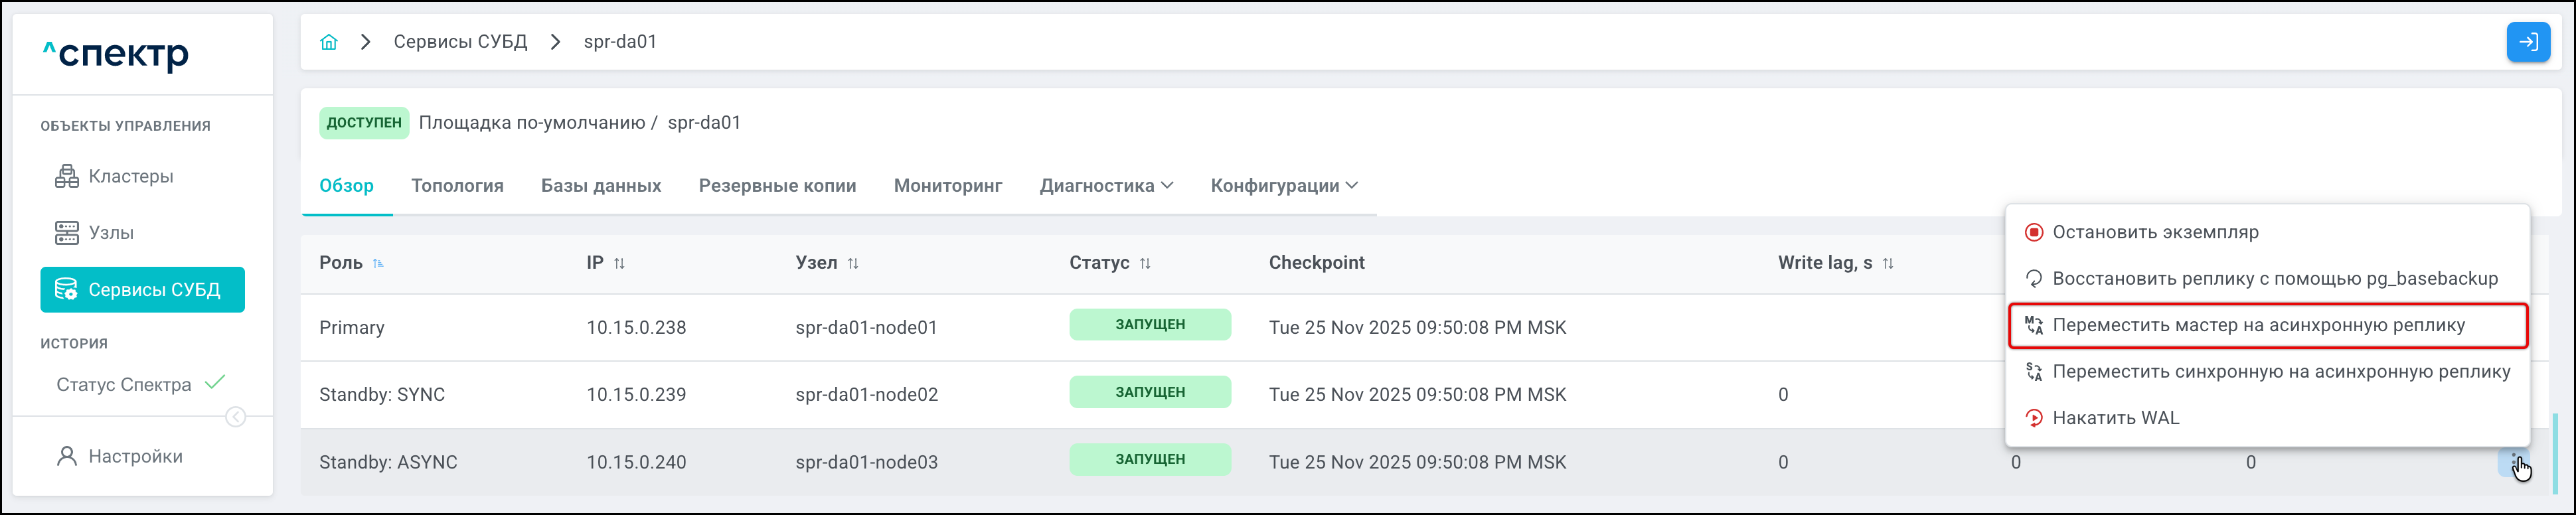Select Остановить экземпляр from the menu
This screenshot has height=515, width=2576.
point(2155,232)
